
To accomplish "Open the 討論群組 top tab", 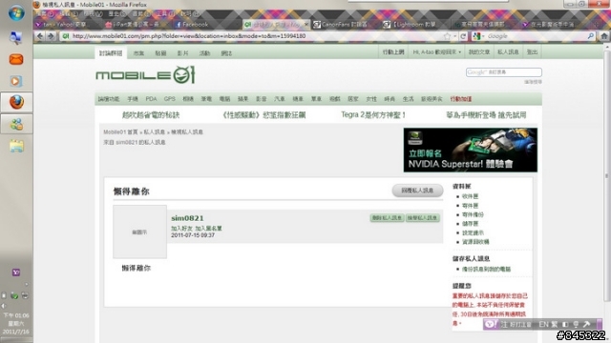I will click(x=111, y=53).
